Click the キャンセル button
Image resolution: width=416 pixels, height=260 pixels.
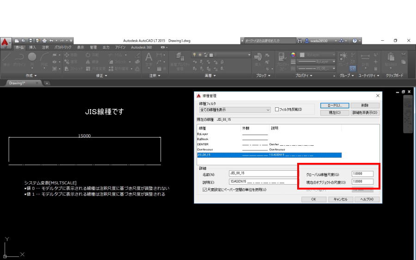point(340,199)
